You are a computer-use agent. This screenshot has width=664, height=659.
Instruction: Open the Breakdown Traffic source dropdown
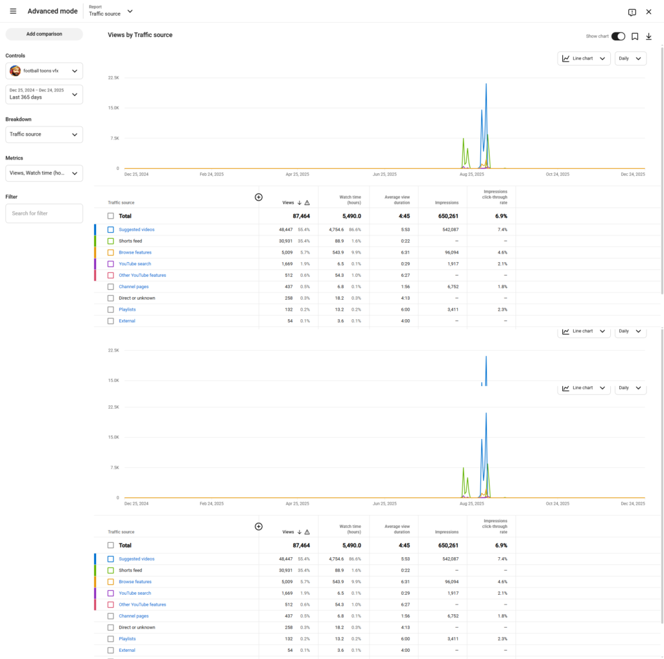(x=44, y=134)
